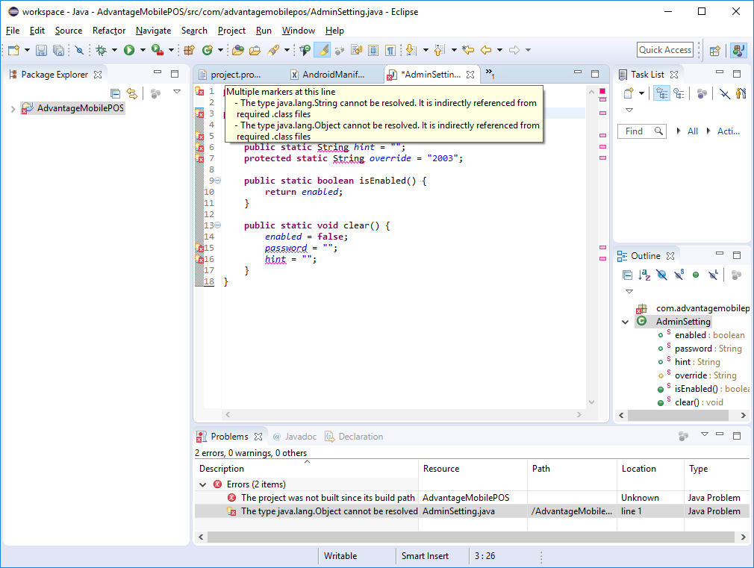Click the New Java Package icon
The image size is (754, 568).
tap(189, 50)
